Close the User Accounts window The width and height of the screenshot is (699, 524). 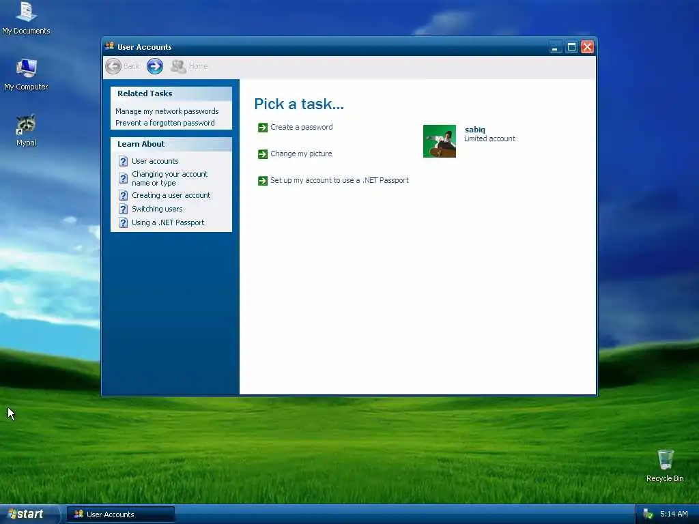[x=588, y=47]
